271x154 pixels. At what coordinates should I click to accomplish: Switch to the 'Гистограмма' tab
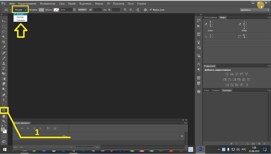coord(210,18)
